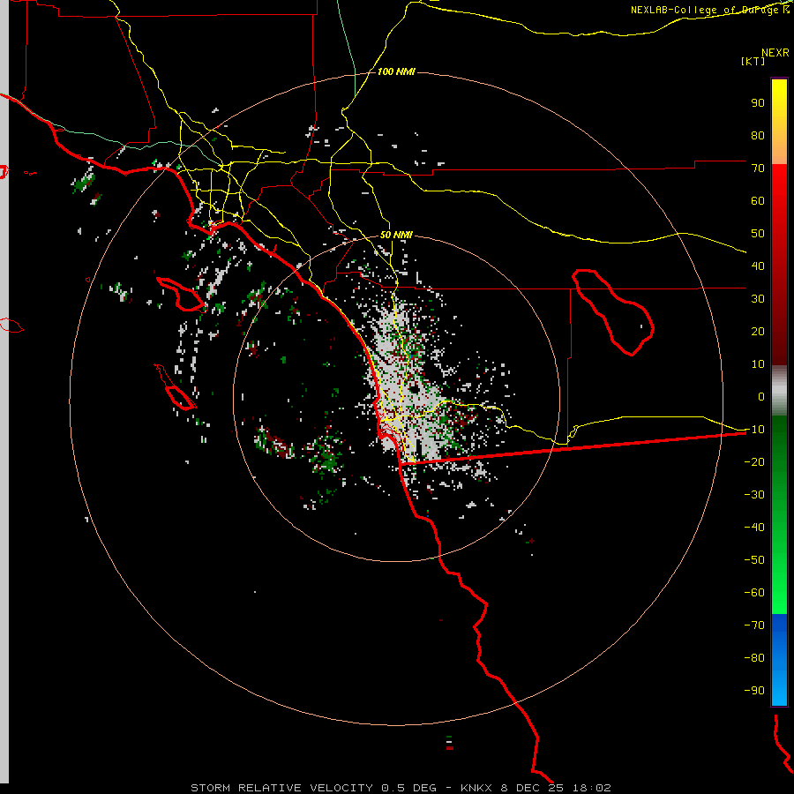Click the 10 value on velocity scale

[758, 364]
